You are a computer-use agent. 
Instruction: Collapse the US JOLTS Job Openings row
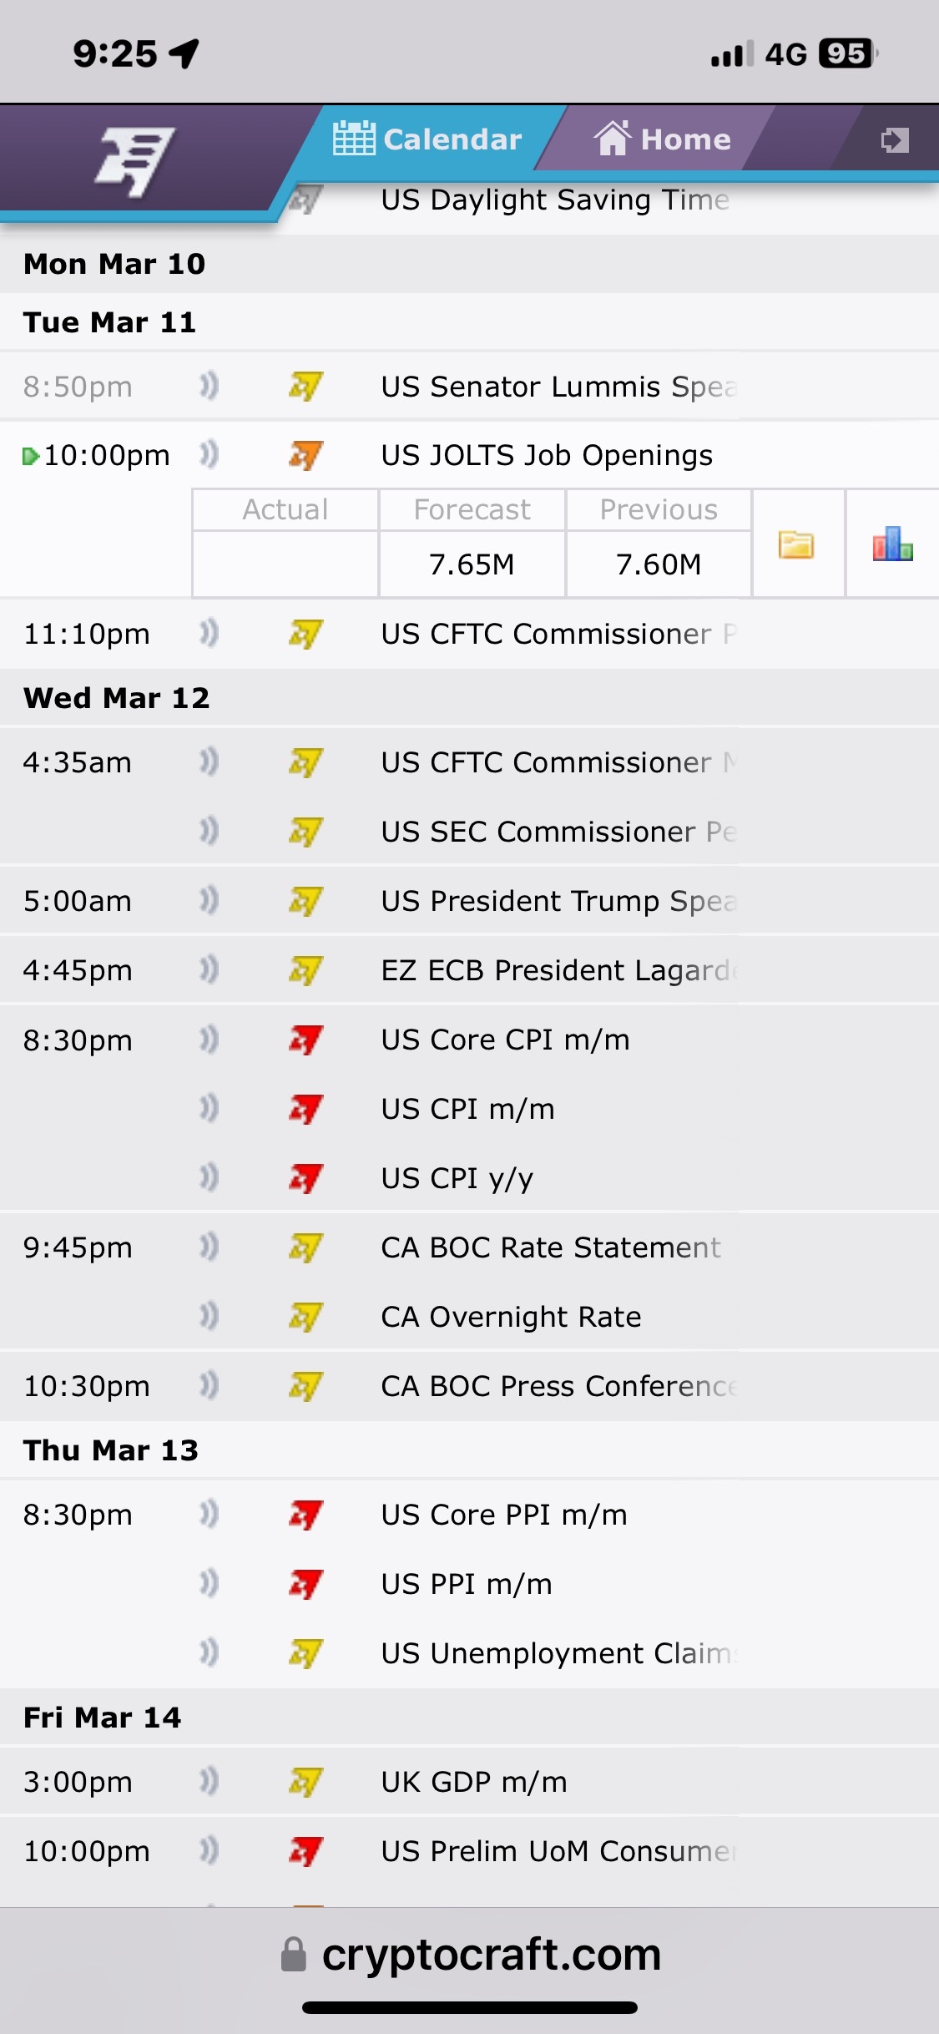point(469,455)
